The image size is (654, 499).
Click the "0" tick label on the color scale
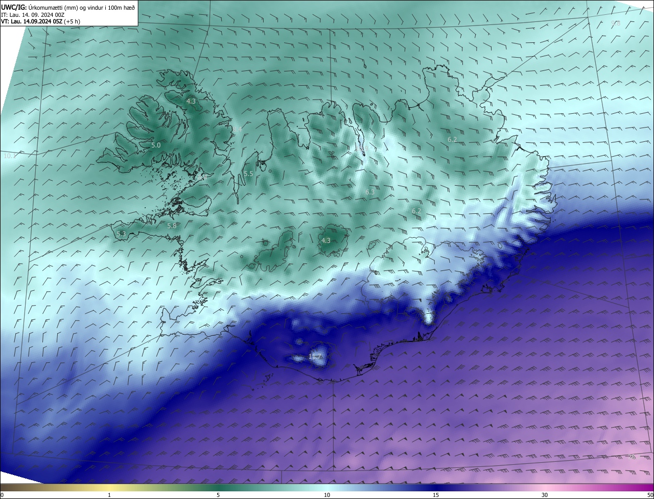[x=2, y=495]
